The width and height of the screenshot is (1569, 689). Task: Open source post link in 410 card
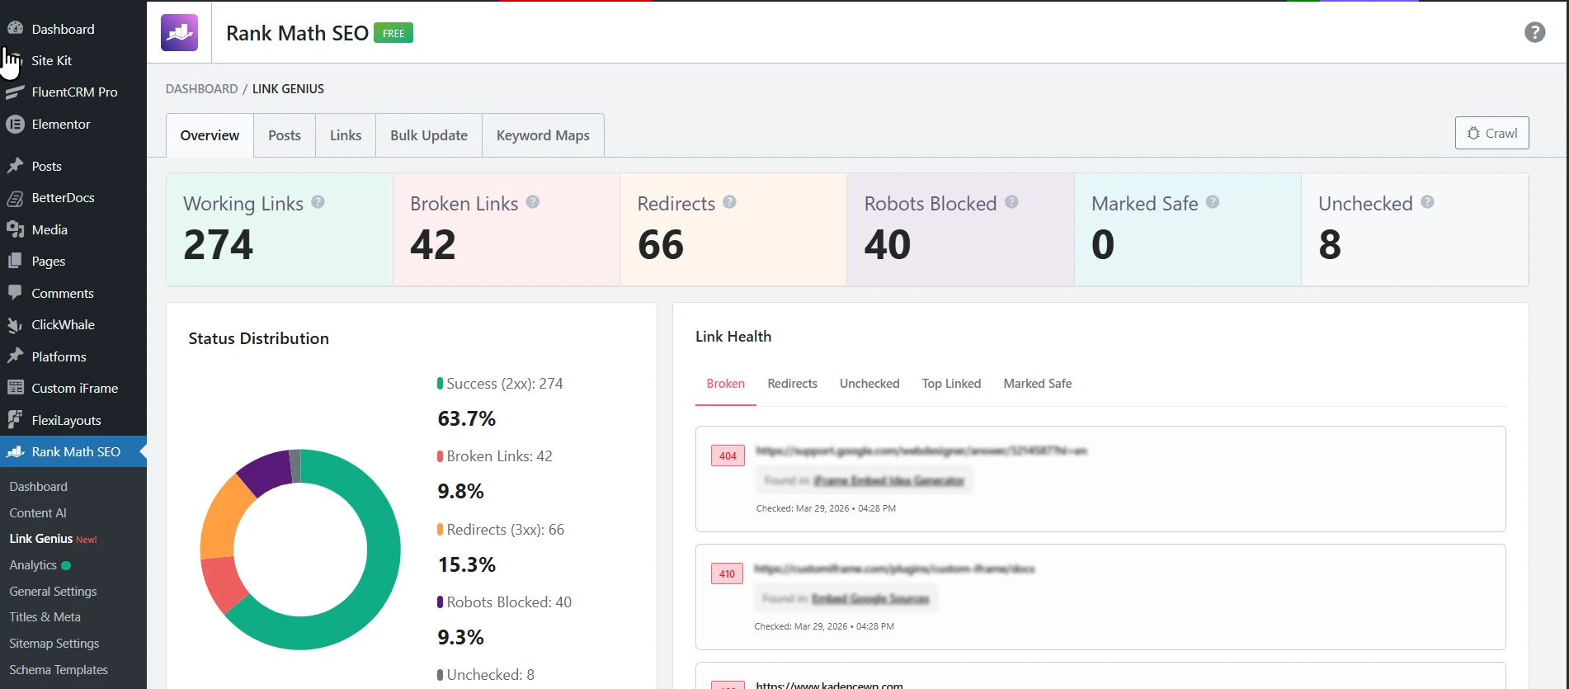pyautogui.click(x=870, y=598)
